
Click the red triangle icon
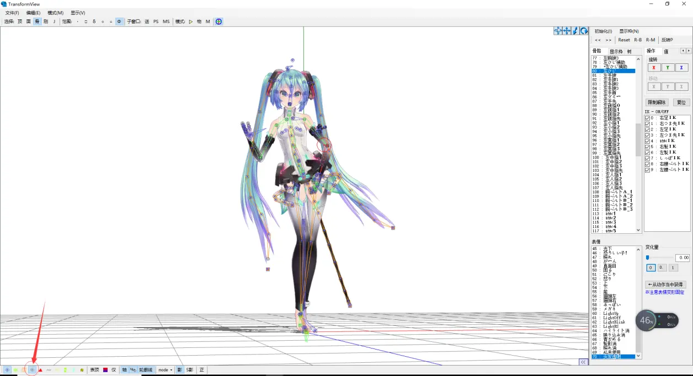[x=40, y=370]
